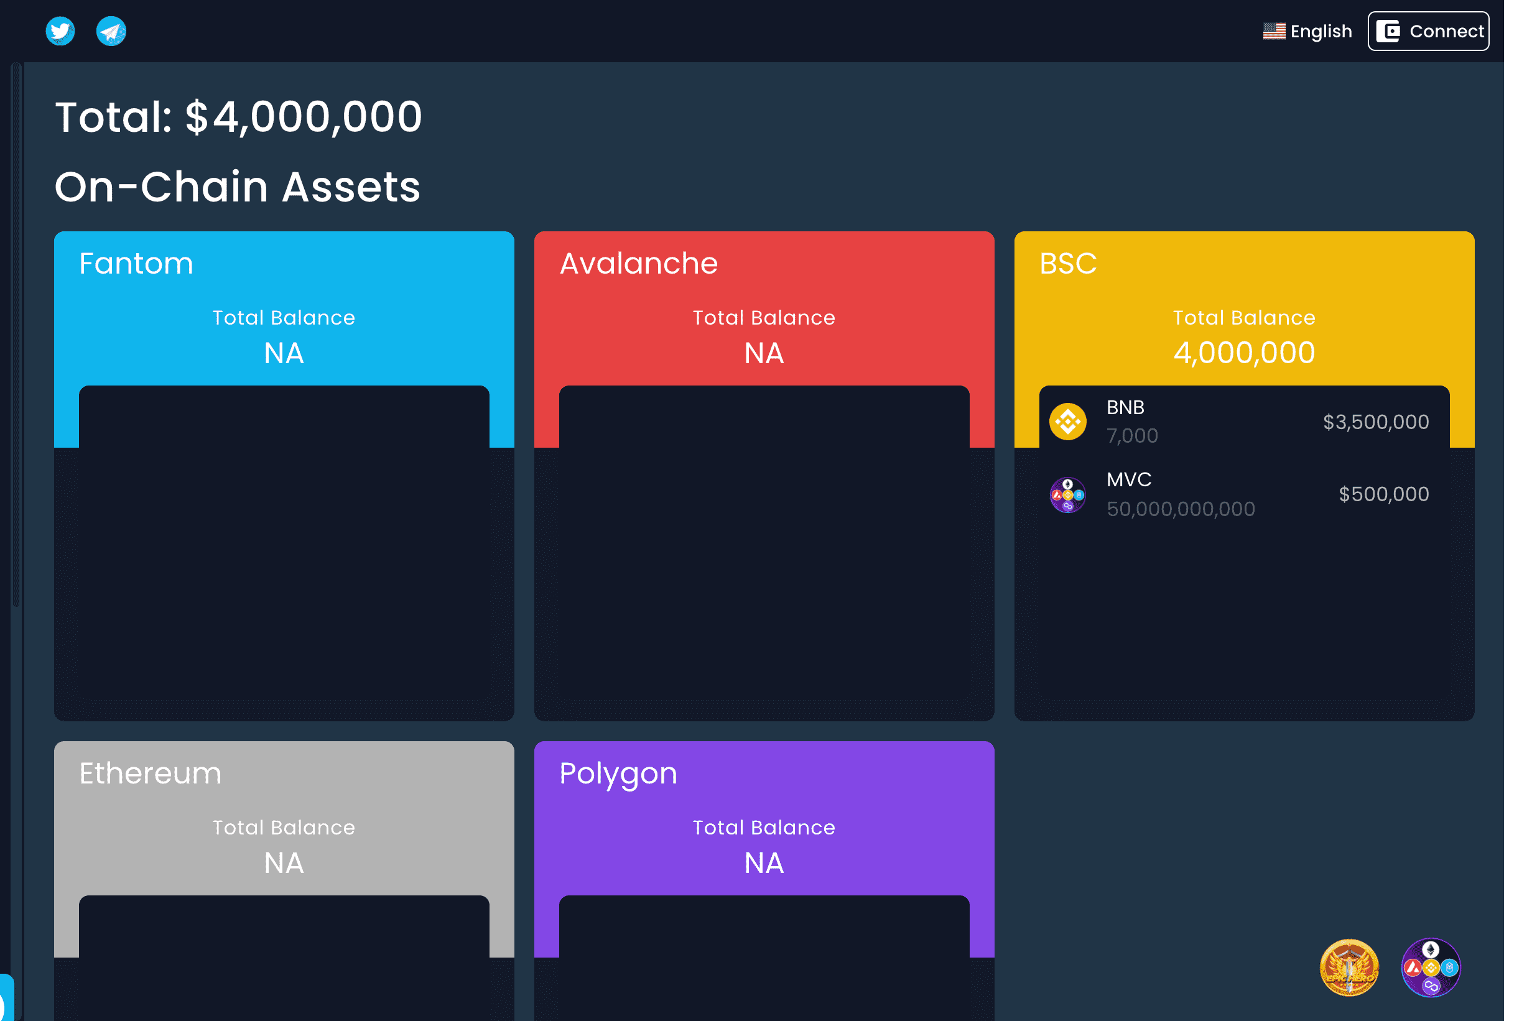Click the Ethereum card title
1532x1021 pixels.
pos(151,774)
